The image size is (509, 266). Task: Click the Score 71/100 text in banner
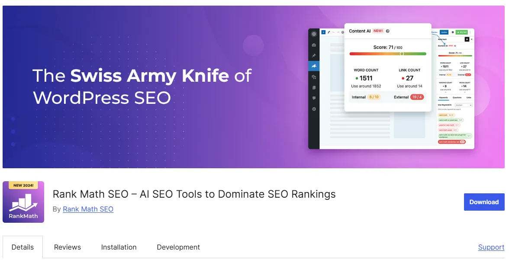[388, 48]
